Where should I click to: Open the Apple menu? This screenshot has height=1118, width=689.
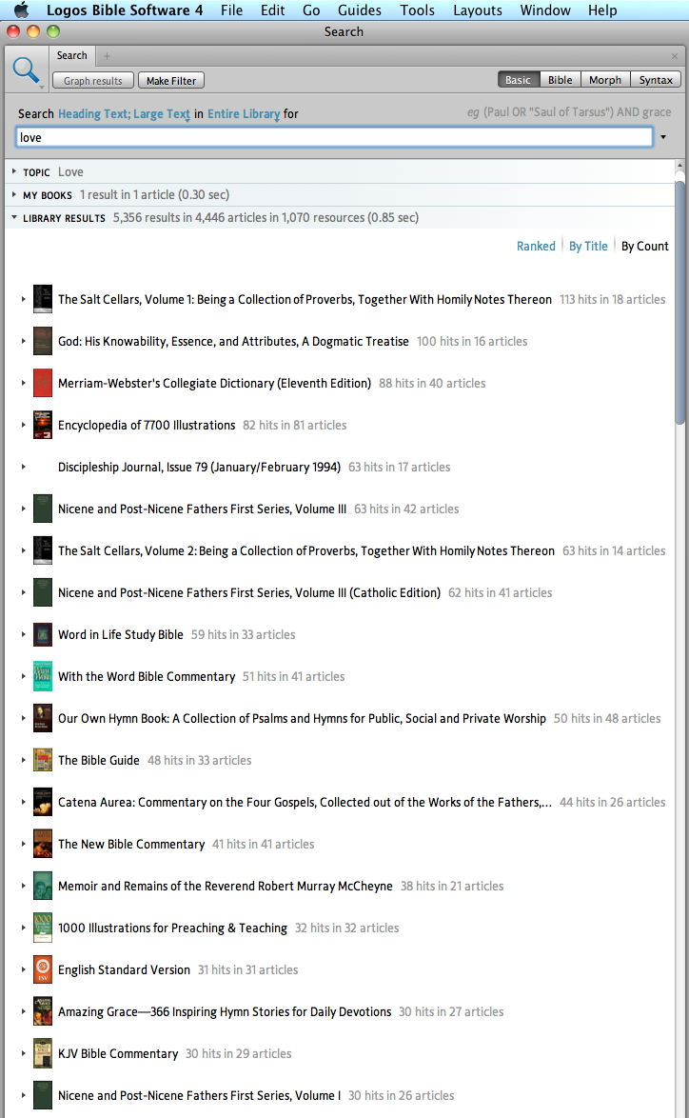[x=21, y=10]
